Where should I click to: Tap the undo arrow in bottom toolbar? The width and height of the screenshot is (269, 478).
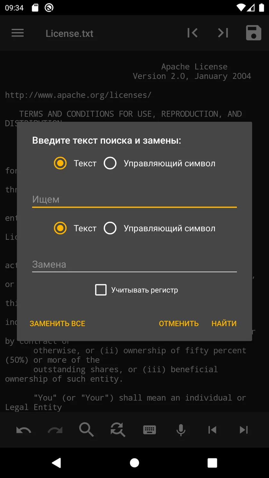pyautogui.click(x=24, y=430)
